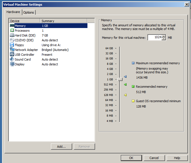Image resolution: width=191 pixels, height=163 pixels.
Task: Click the green recommended memory arrow marker
Action: pyautogui.click(x=125, y=84)
